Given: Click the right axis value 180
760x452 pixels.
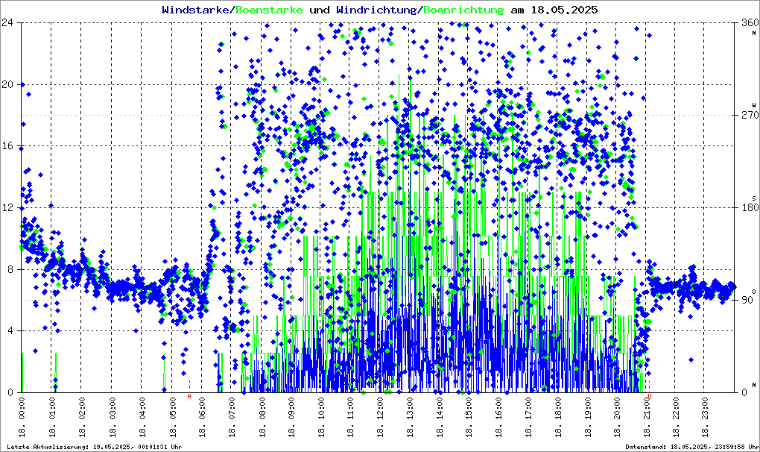Looking at the screenshot, I should (x=750, y=207).
